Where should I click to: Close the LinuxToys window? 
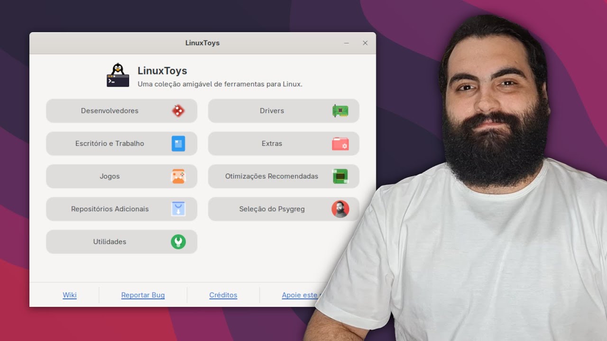[365, 43]
